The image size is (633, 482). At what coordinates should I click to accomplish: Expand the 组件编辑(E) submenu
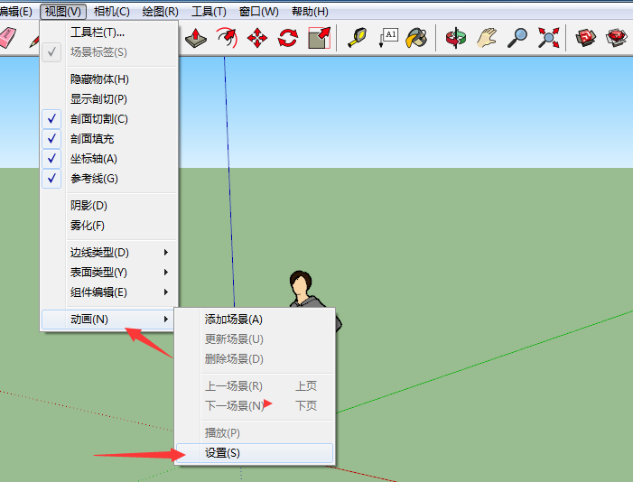point(109,292)
